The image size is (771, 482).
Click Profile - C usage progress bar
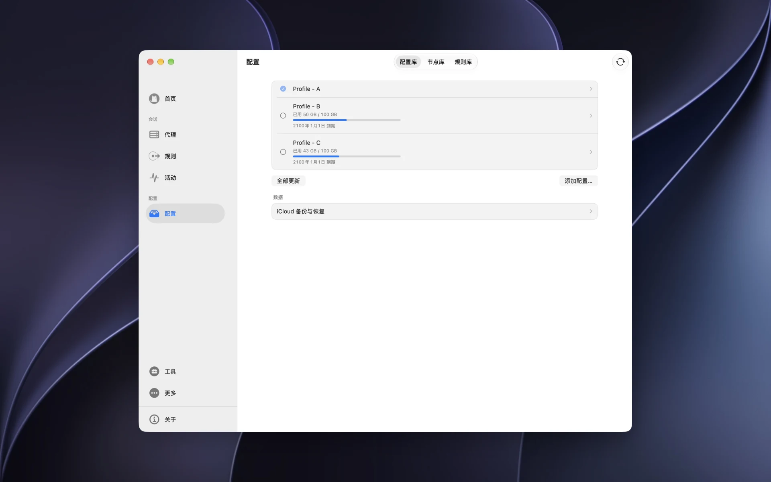point(347,156)
